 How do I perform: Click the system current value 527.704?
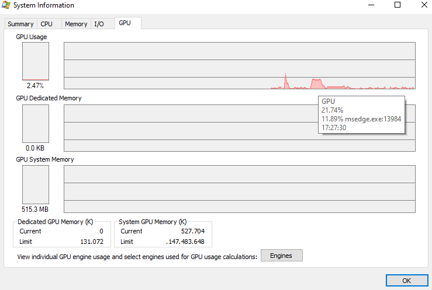193,231
